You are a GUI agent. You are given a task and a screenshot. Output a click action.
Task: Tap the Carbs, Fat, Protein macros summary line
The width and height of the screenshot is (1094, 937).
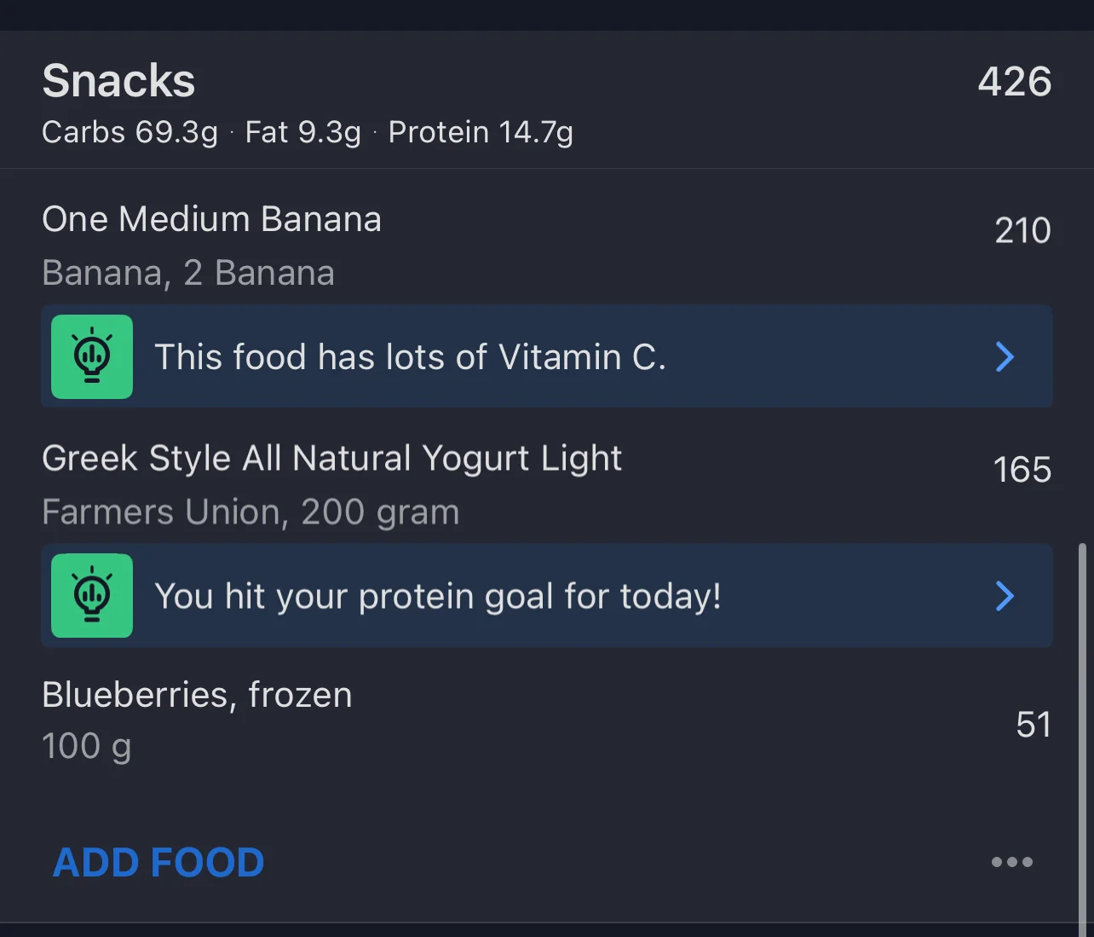307,132
